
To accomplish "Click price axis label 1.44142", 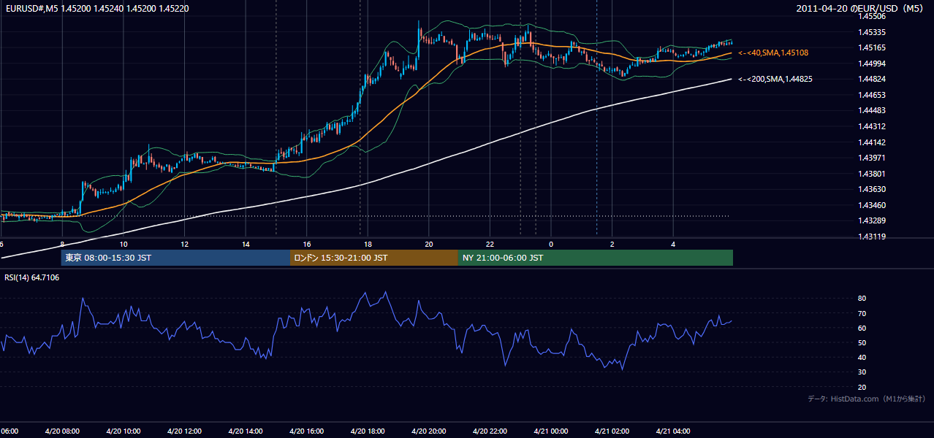I will pos(871,142).
